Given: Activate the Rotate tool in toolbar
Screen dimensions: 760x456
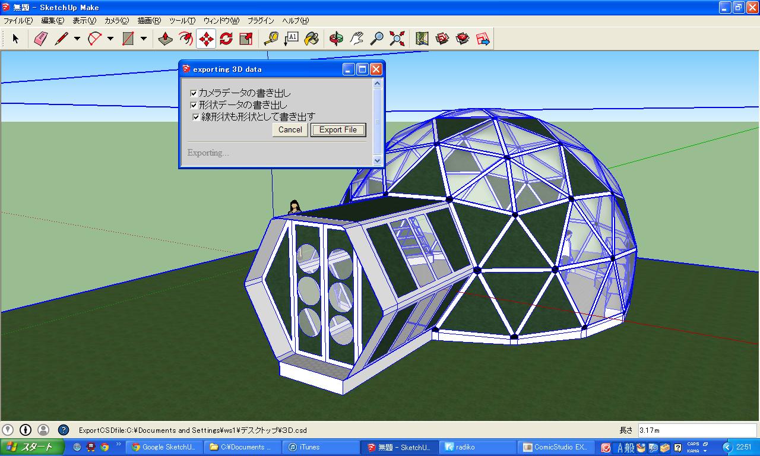Looking at the screenshot, I should pyautogui.click(x=226, y=39).
